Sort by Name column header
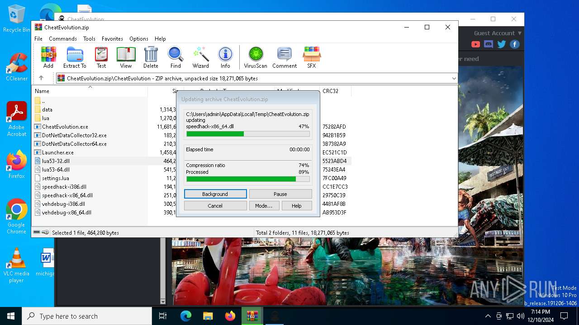The image size is (579, 325). pyautogui.click(x=90, y=91)
